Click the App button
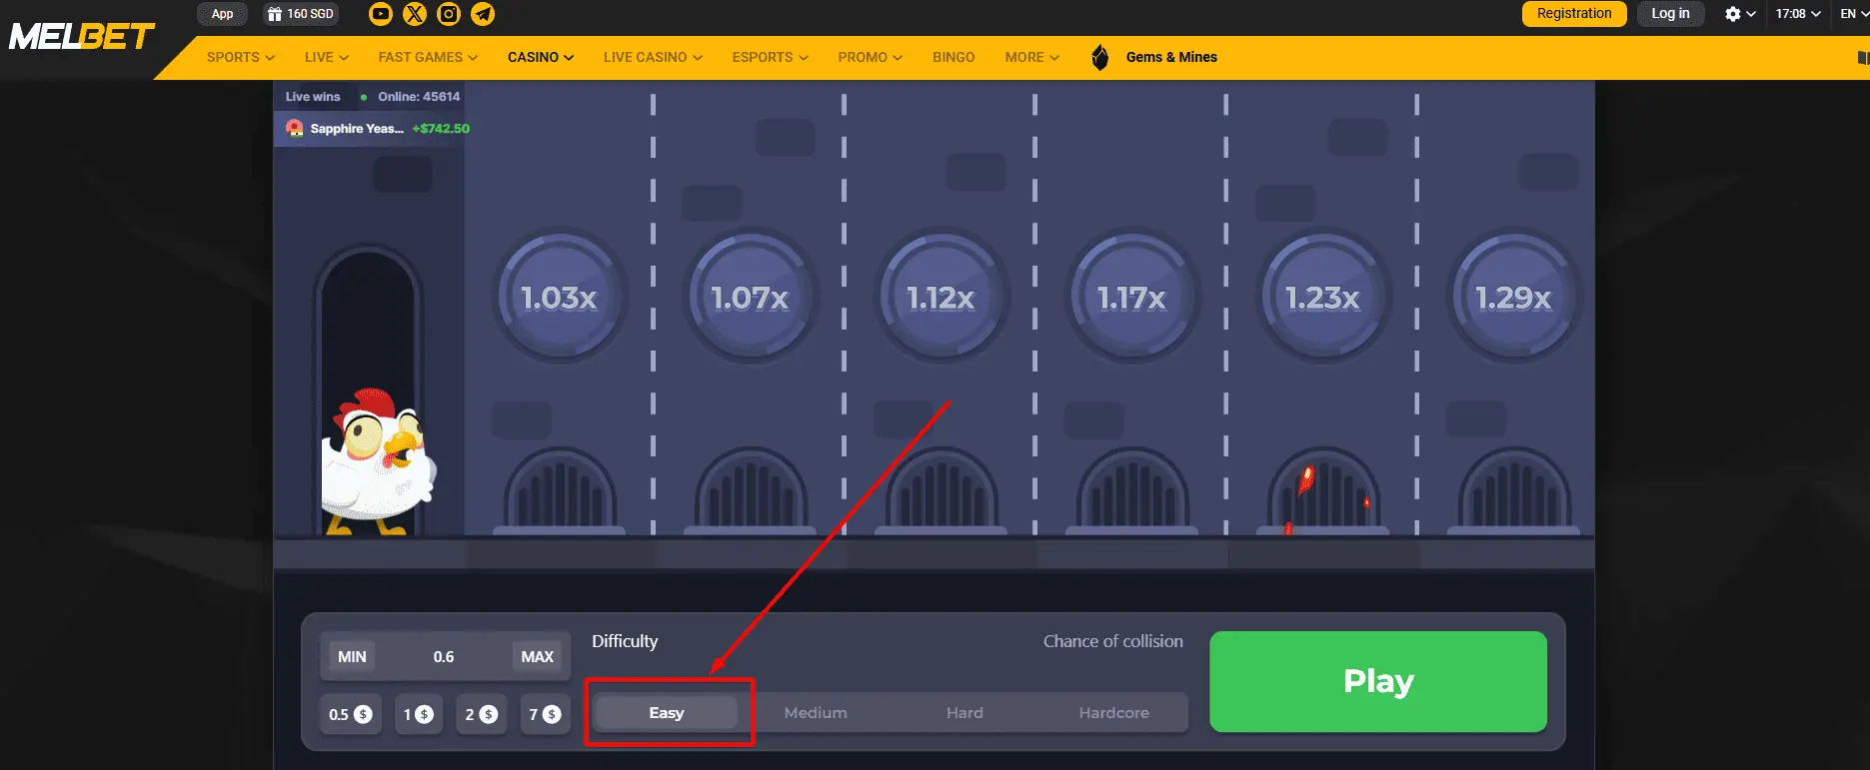This screenshot has height=770, width=1870. pyautogui.click(x=223, y=14)
